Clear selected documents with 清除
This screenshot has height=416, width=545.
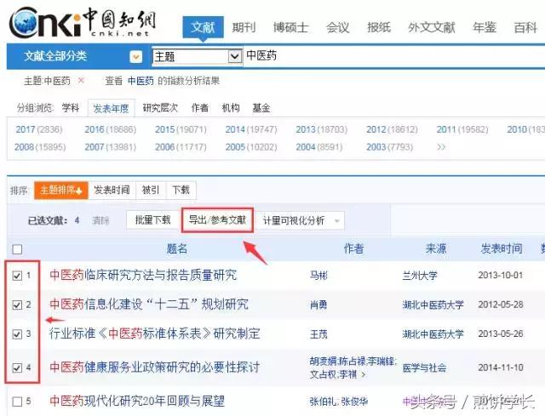tap(100, 220)
